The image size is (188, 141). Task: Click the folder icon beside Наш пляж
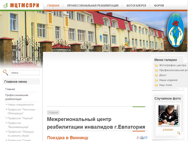tap(156, 85)
